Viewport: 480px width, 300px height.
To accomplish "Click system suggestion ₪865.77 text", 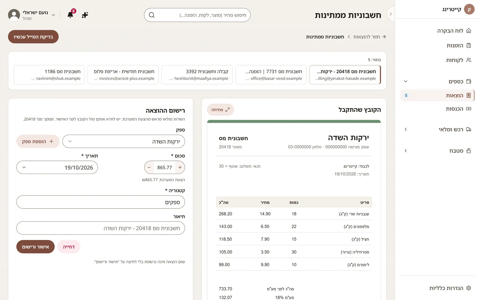I will [x=163, y=180].
